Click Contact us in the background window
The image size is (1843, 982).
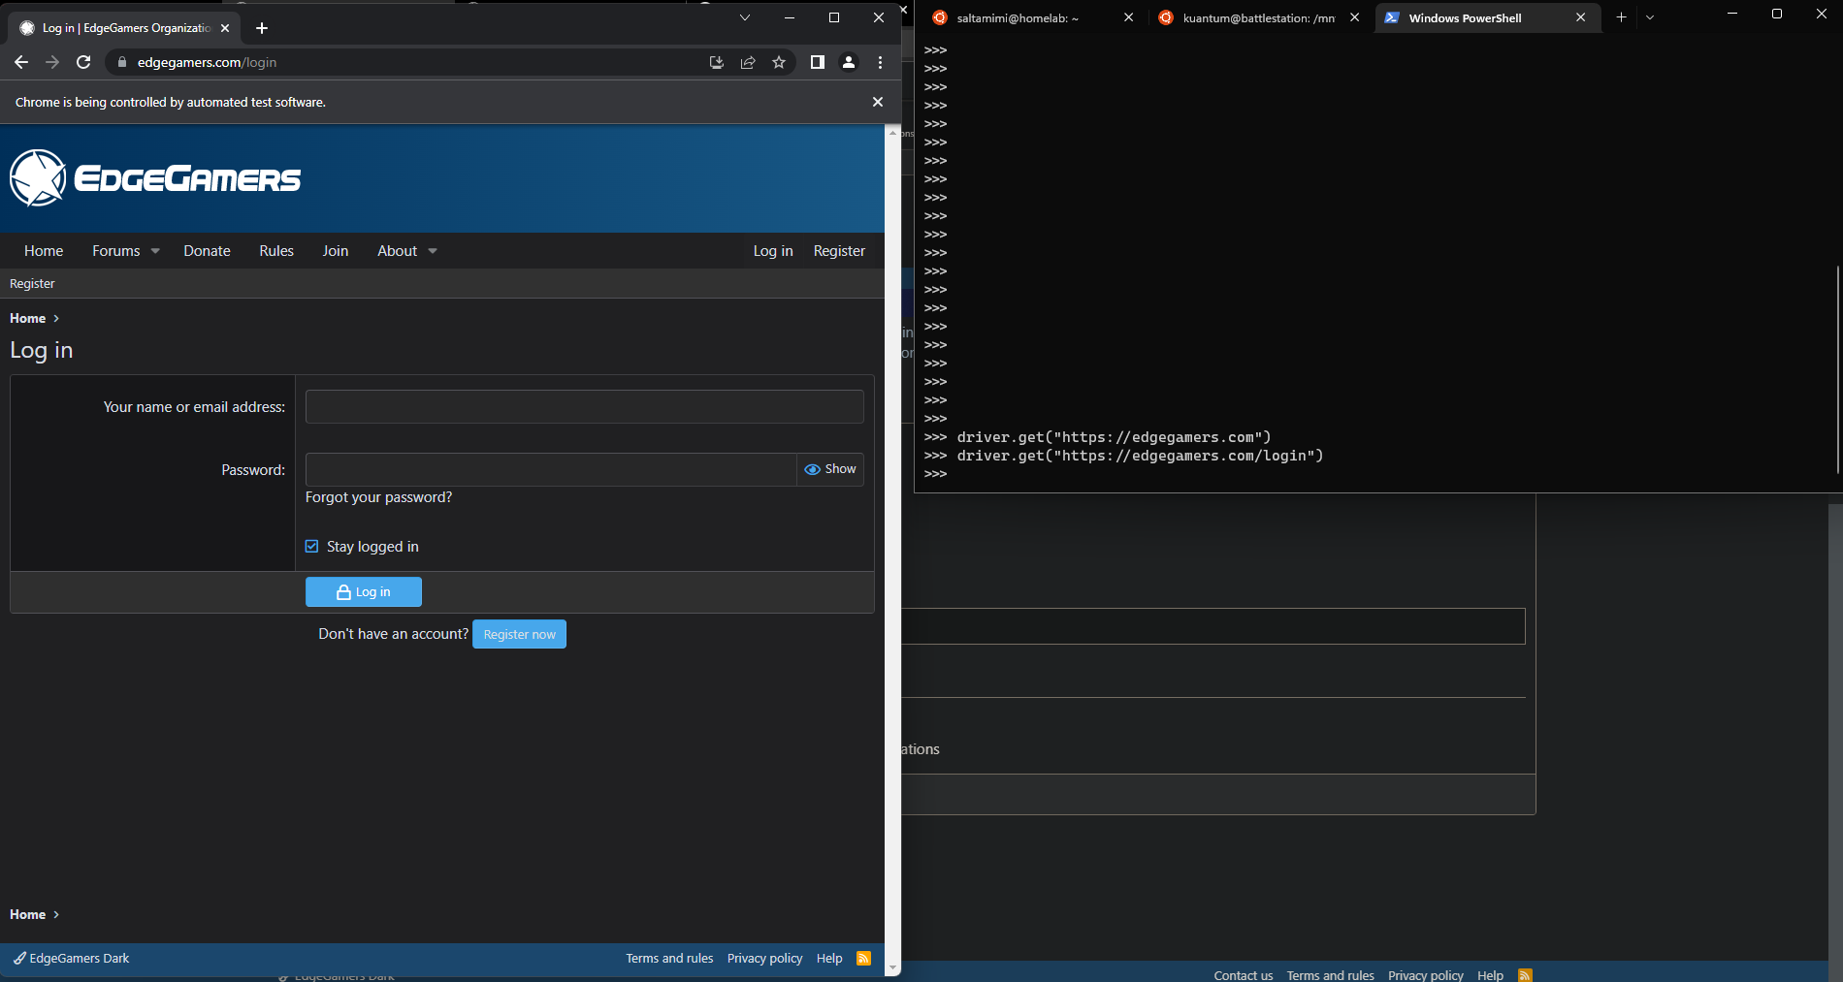1243,975
